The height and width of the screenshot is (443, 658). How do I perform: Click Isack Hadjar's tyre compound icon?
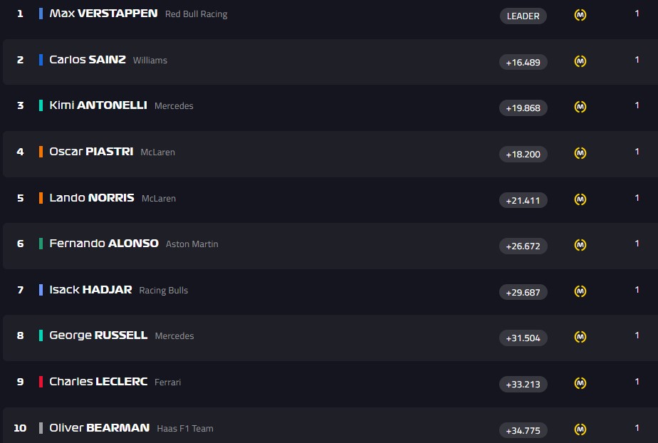point(580,291)
